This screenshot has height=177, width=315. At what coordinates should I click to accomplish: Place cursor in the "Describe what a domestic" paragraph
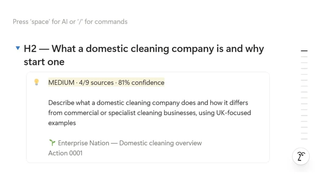coord(149,113)
